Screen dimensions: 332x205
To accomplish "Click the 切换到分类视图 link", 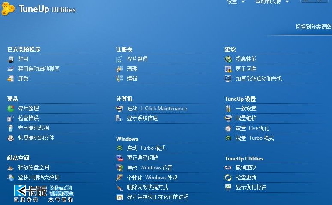I will tap(314, 27).
